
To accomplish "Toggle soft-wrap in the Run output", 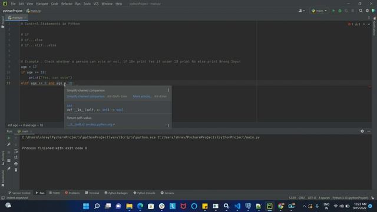I will (16, 151).
